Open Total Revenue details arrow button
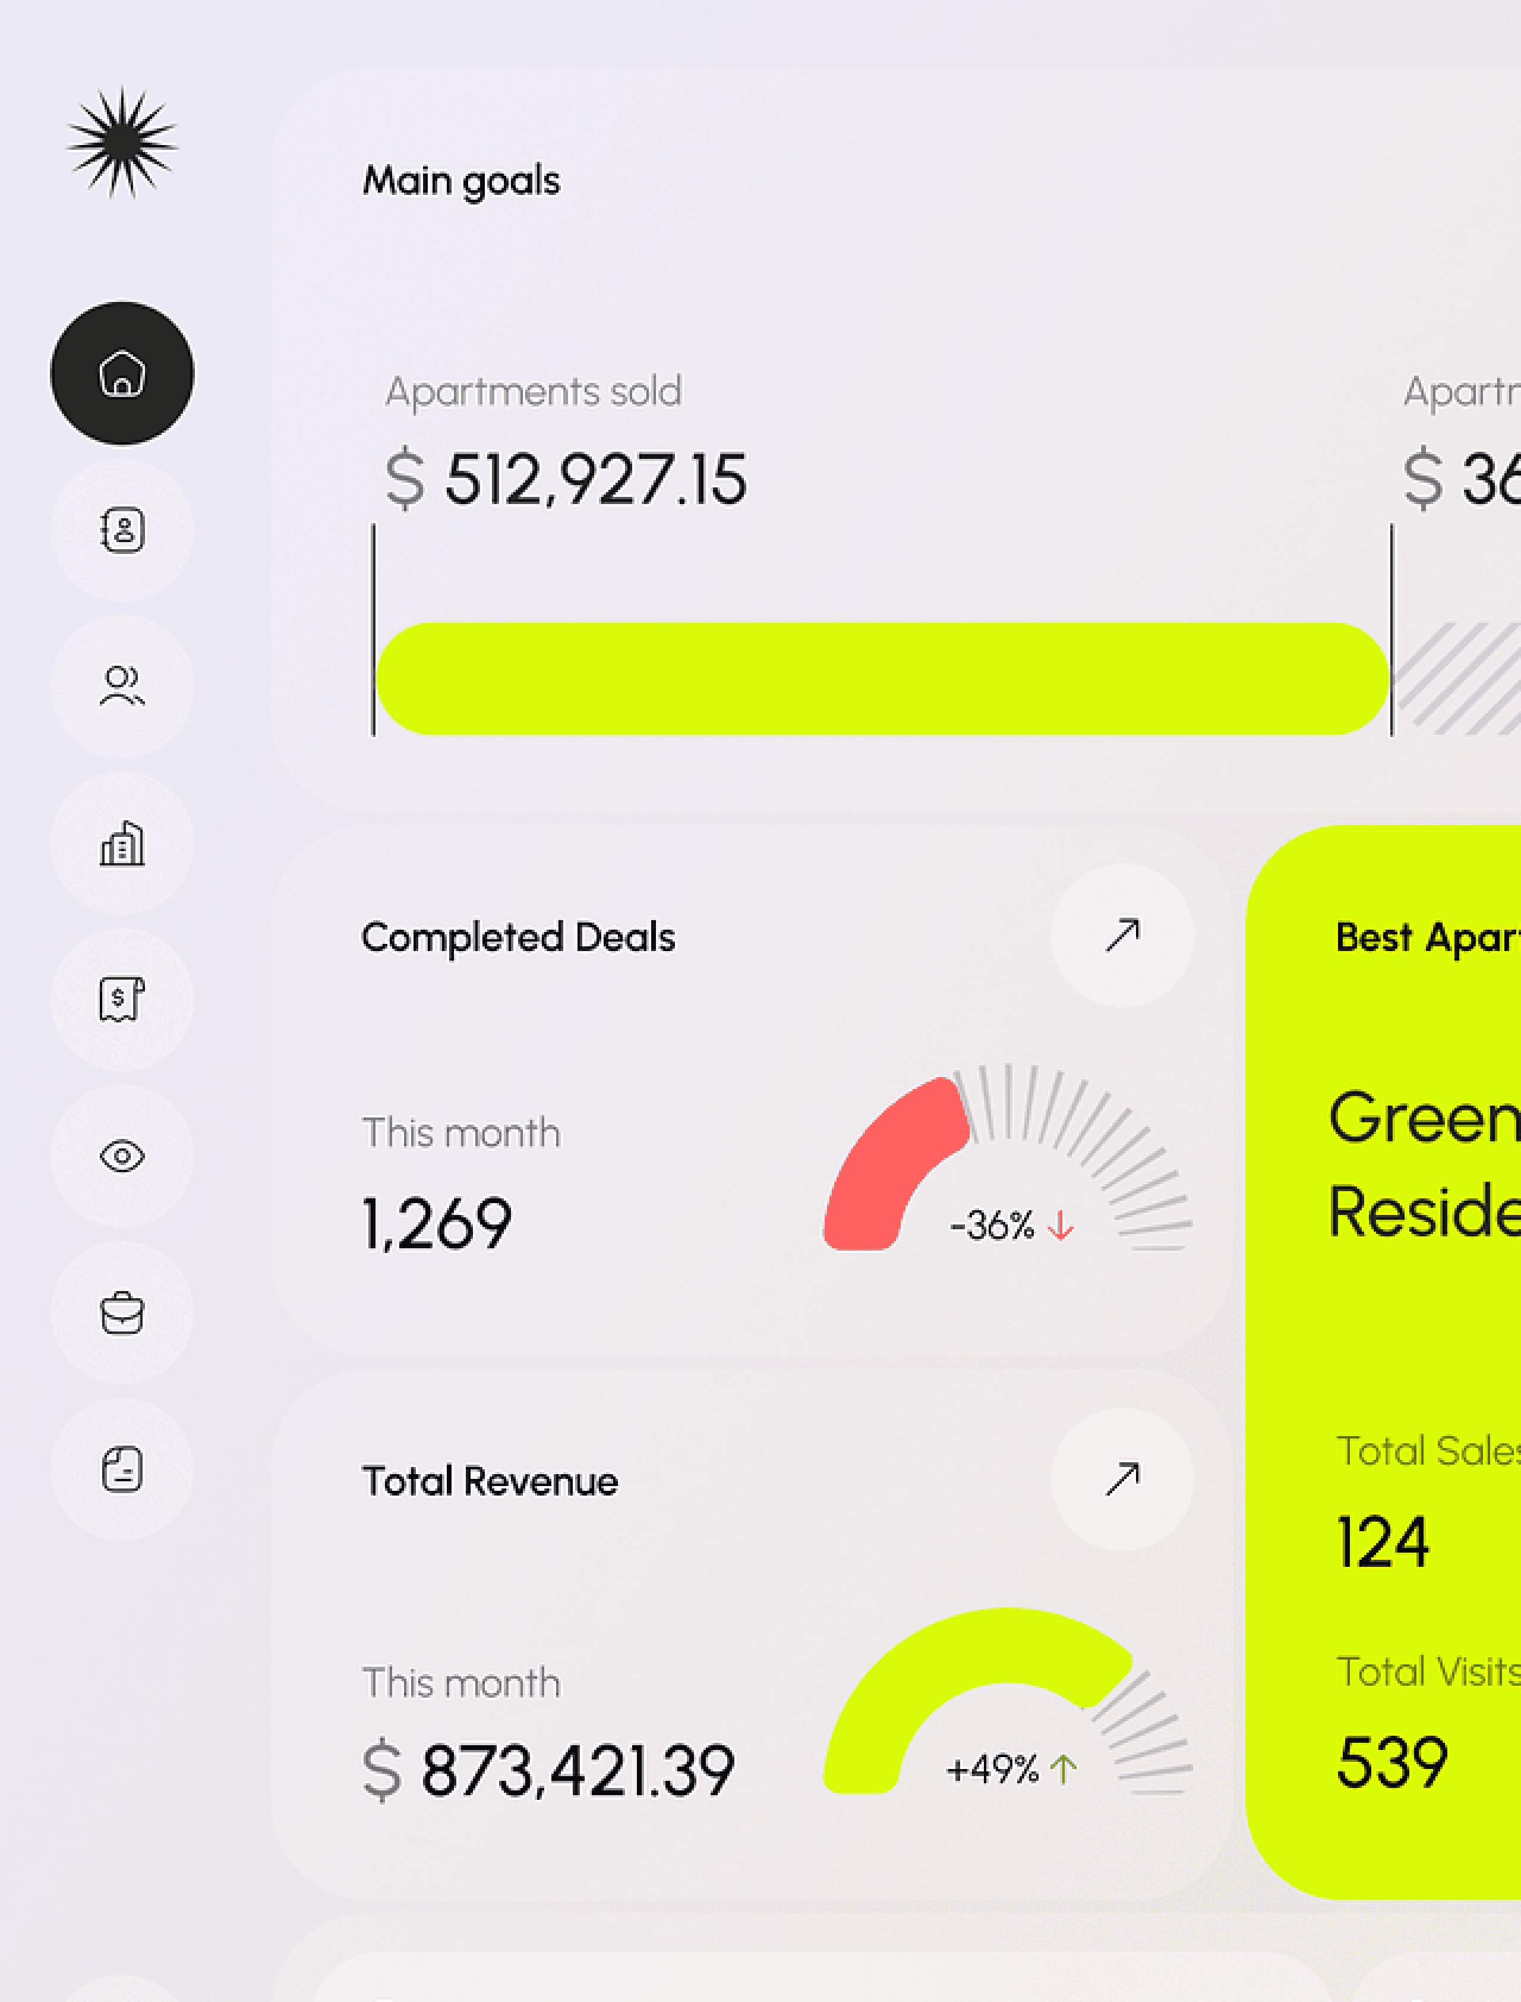The image size is (1521, 2002). coord(1123,1480)
